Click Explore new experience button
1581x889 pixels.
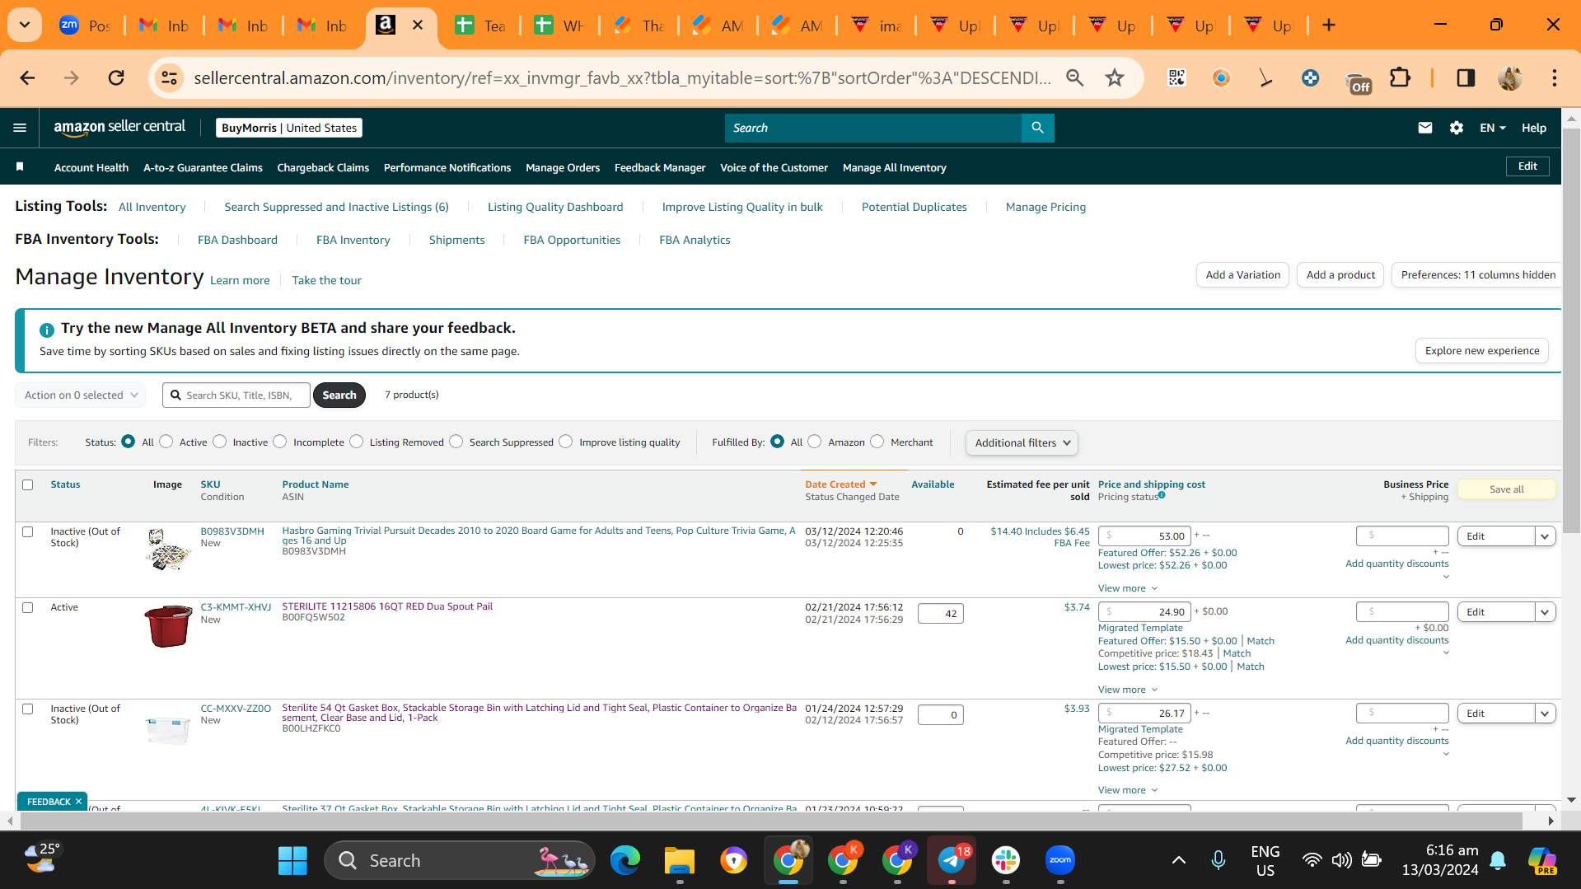(x=1482, y=350)
